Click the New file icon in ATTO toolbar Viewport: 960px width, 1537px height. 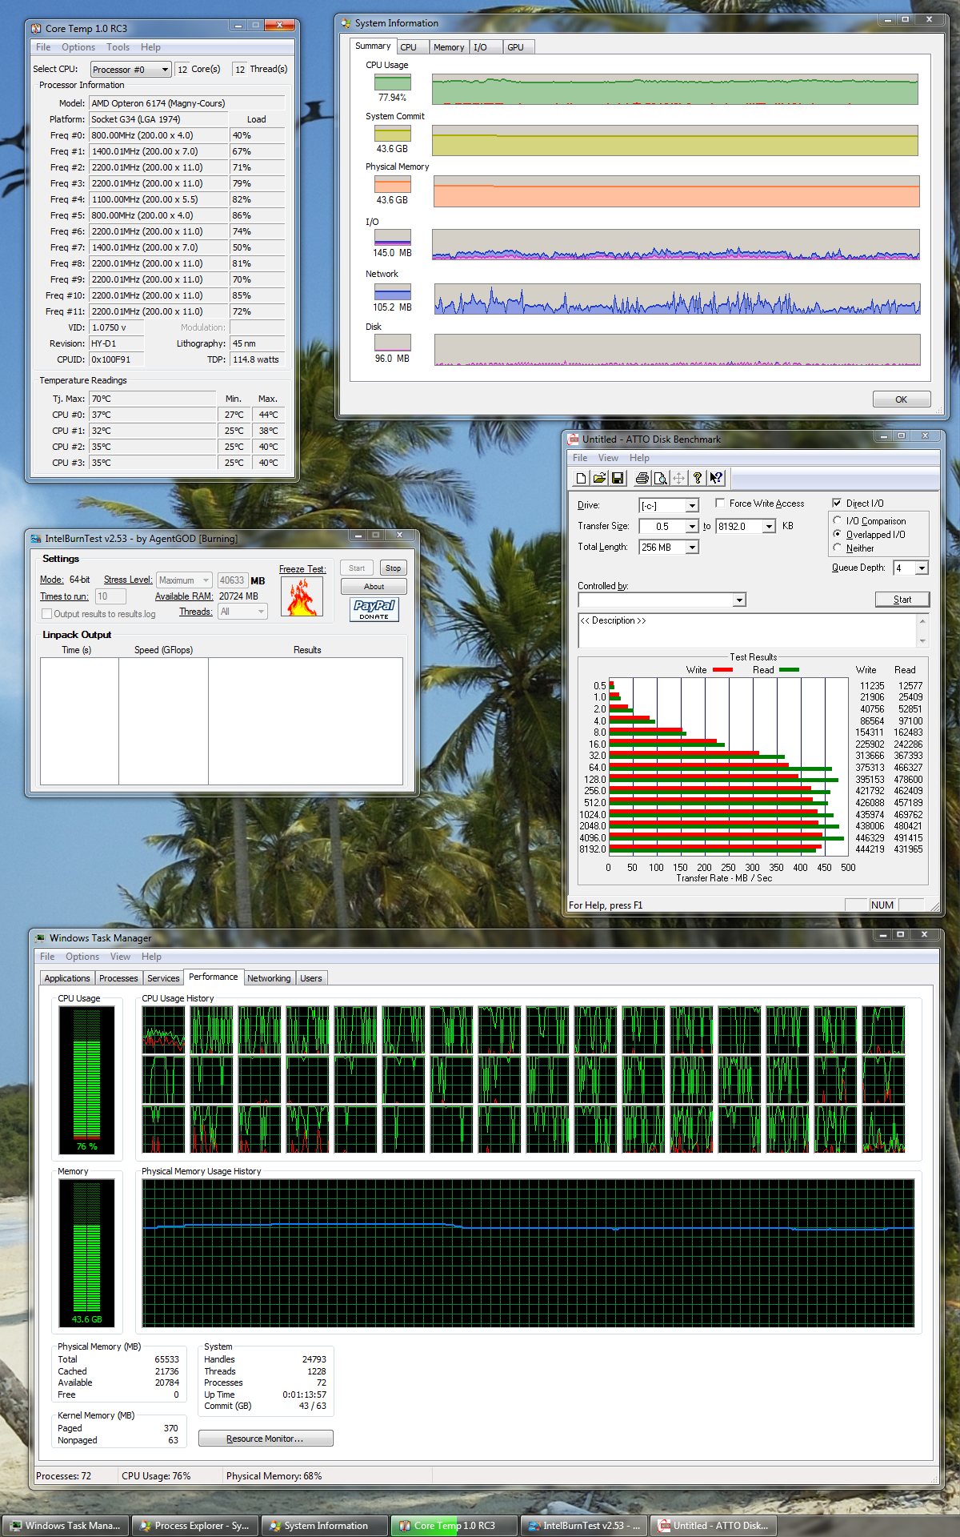[581, 478]
